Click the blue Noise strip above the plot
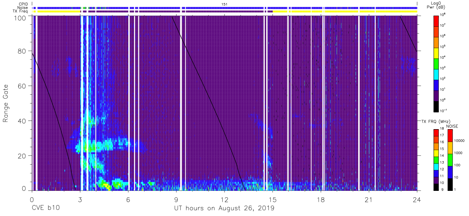The image size is (469, 216). (224, 8)
